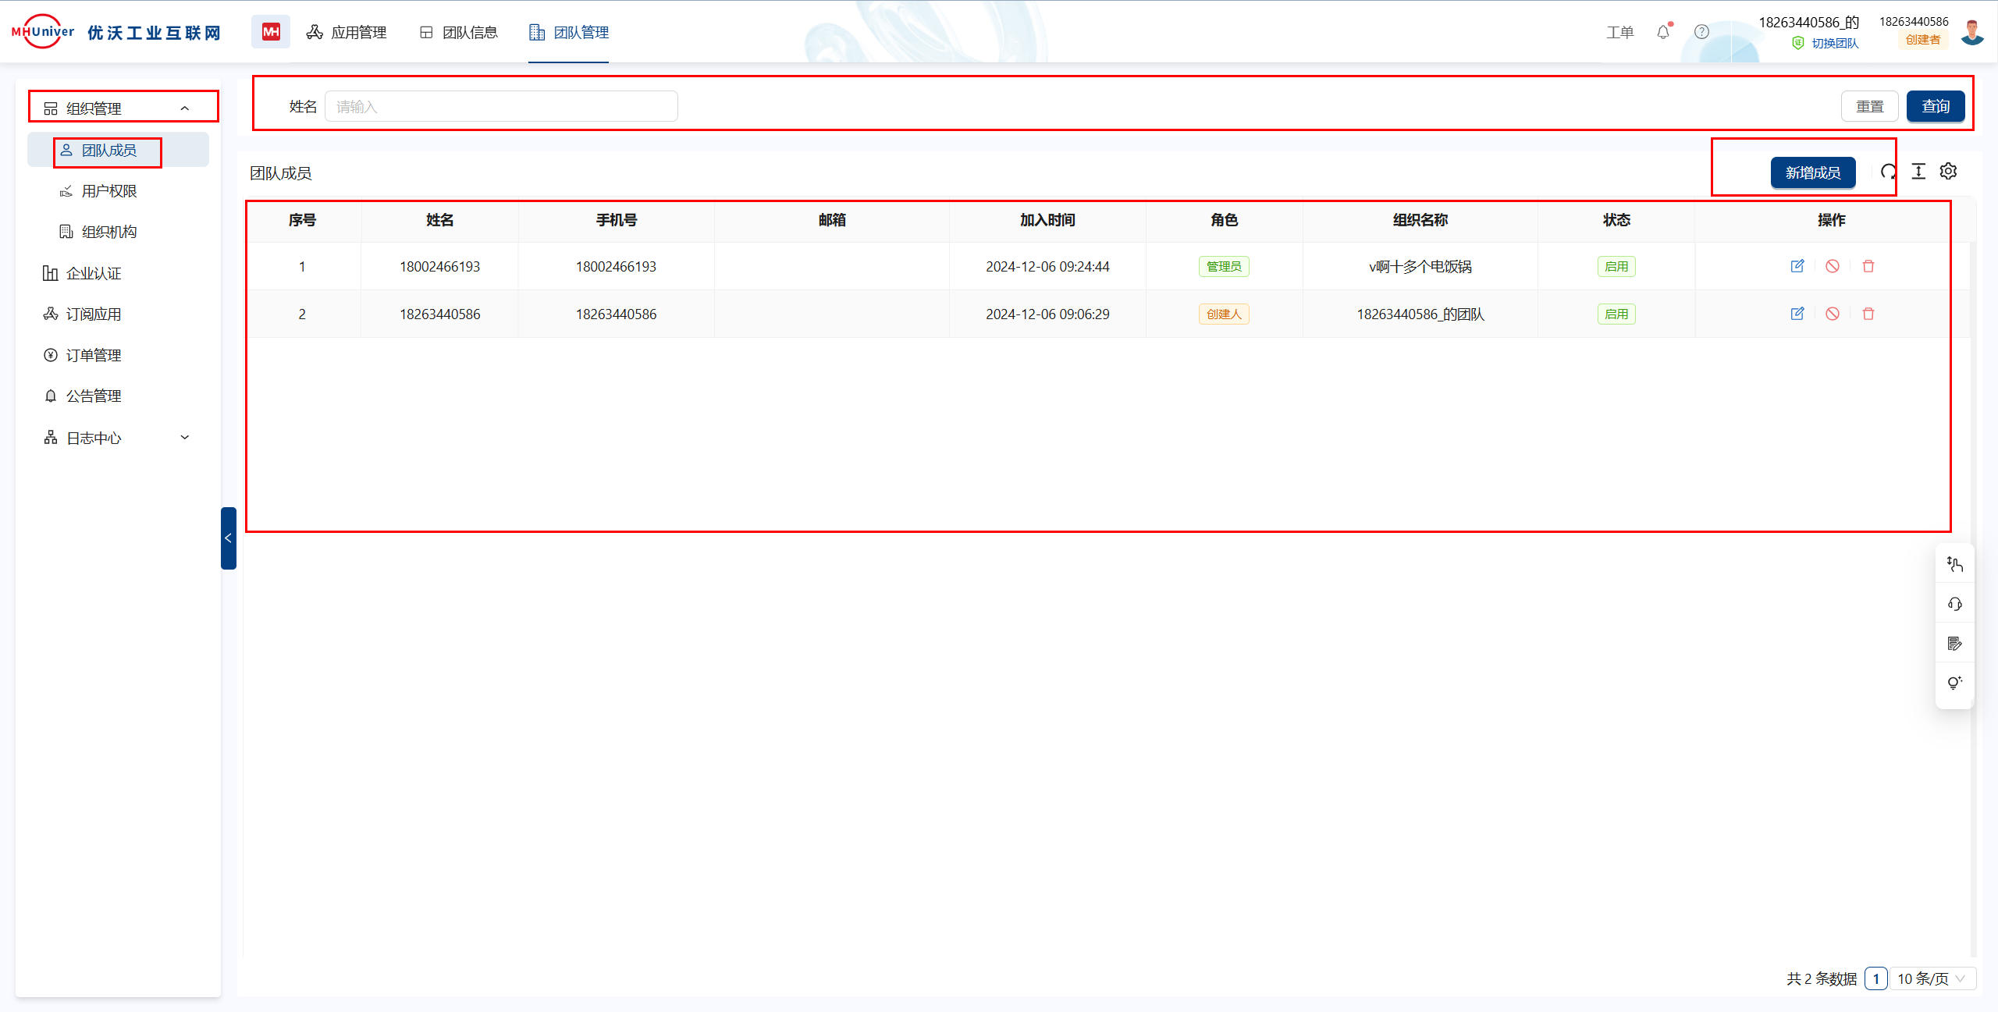Edit member 18002466193 row

pos(1797,266)
